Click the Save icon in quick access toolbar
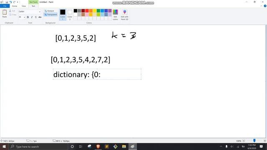The height and width of the screenshot is (150, 267). [x=7, y=2]
